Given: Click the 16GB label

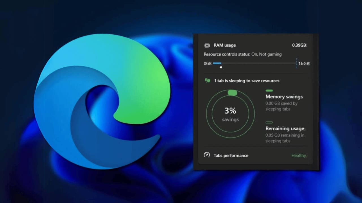Looking at the screenshot, I should tap(304, 63).
